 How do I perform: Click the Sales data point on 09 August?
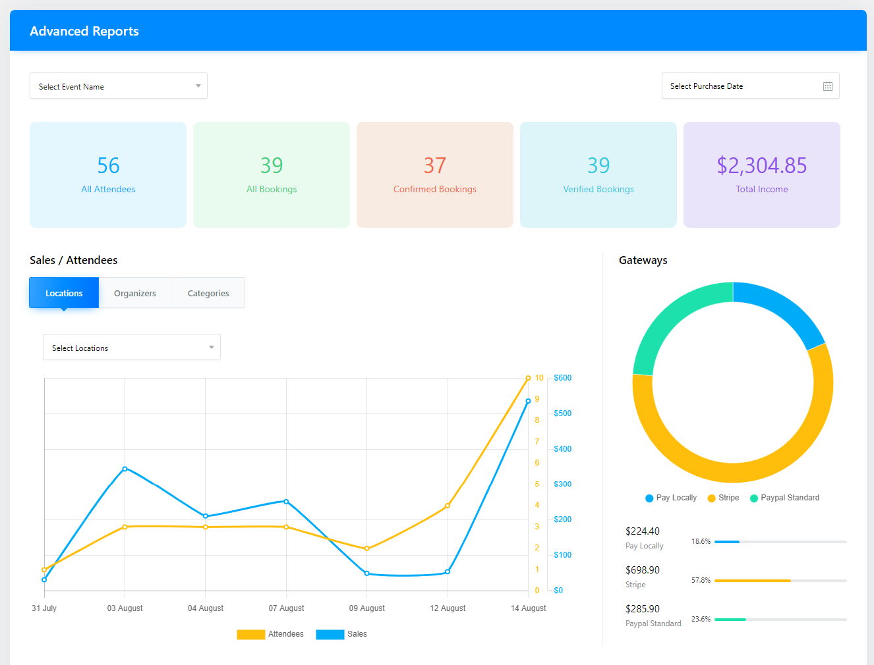coord(367,573)
